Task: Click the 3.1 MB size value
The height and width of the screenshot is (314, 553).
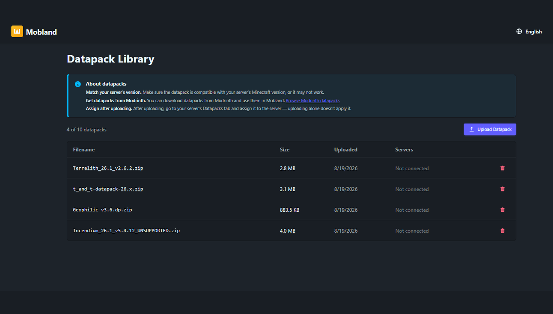Action: pyautogui.click(x=288, y=189)
